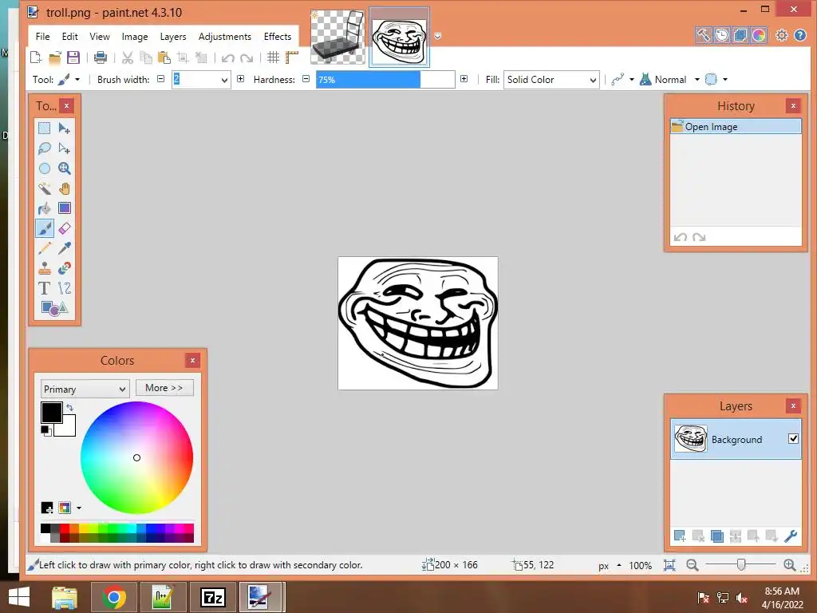This screenshot has width=817, height=613.
Task: Toggle the History window button
Action: 721,35
